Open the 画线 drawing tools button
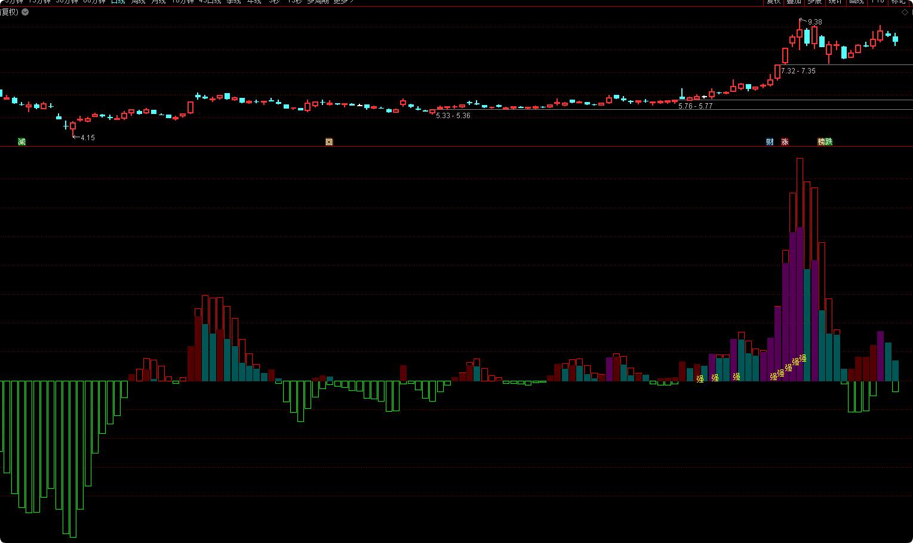The width and height of the screenshot is (913, 543). (856, 2)
